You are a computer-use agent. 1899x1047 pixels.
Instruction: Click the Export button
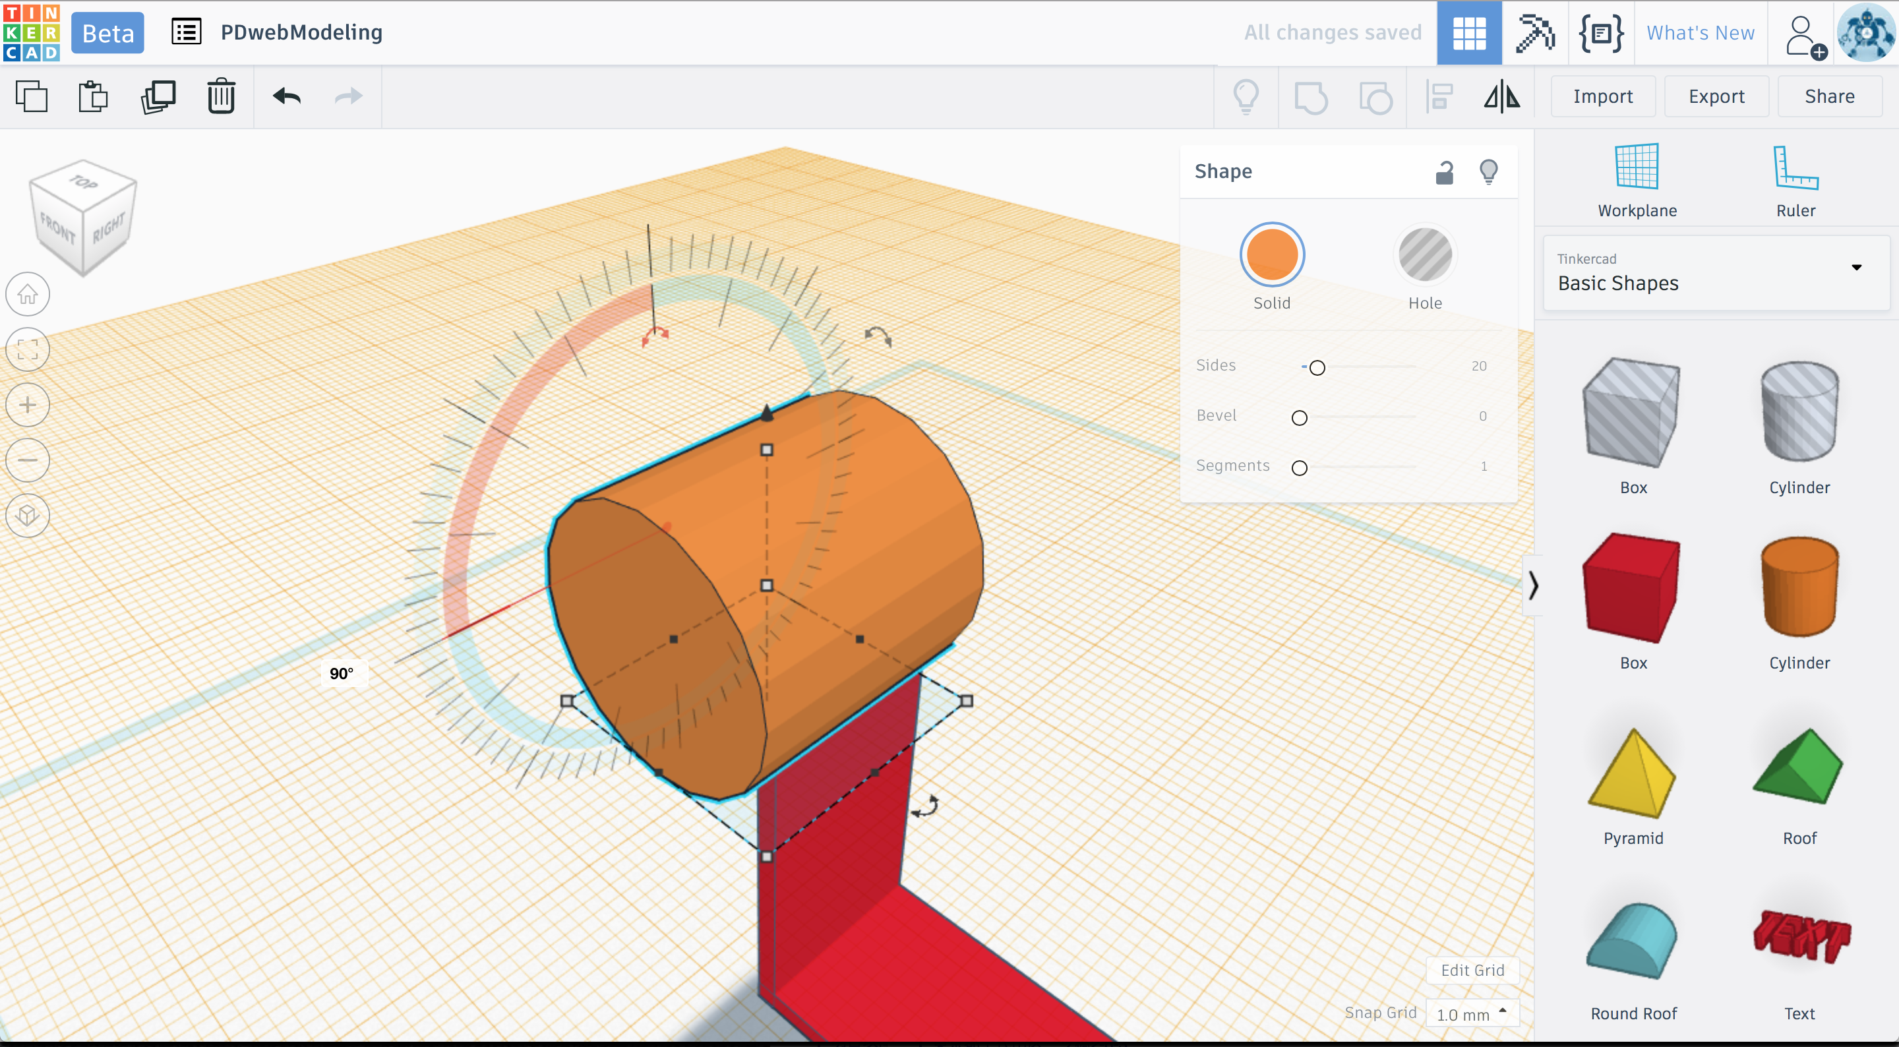point(1716,96)
